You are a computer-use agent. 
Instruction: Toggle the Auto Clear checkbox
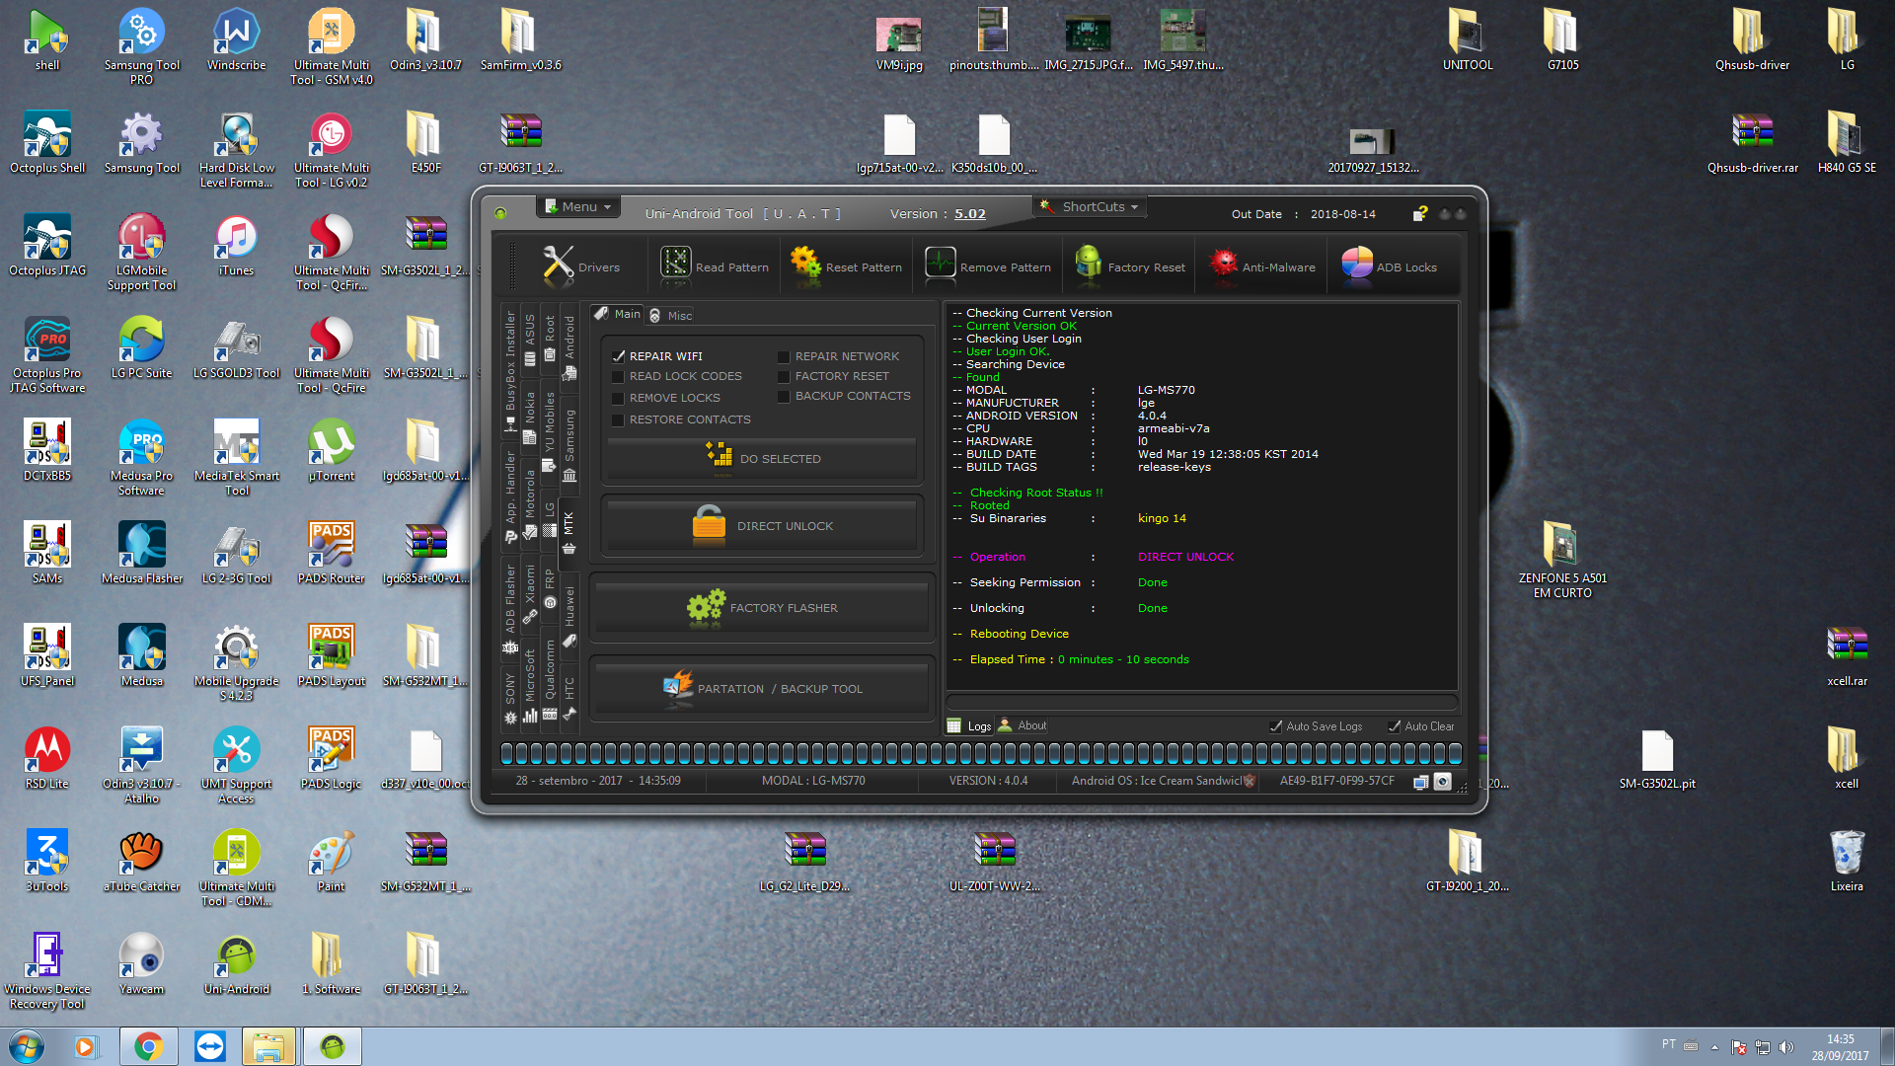coord(1395,726)
